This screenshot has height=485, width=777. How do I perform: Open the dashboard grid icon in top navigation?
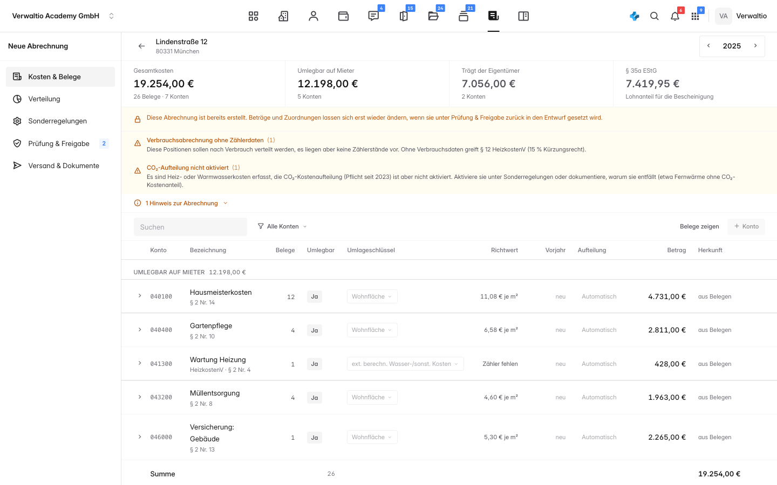[253, 16]
